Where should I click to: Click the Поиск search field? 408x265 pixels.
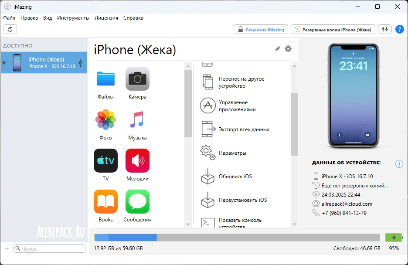click(49, 248)
